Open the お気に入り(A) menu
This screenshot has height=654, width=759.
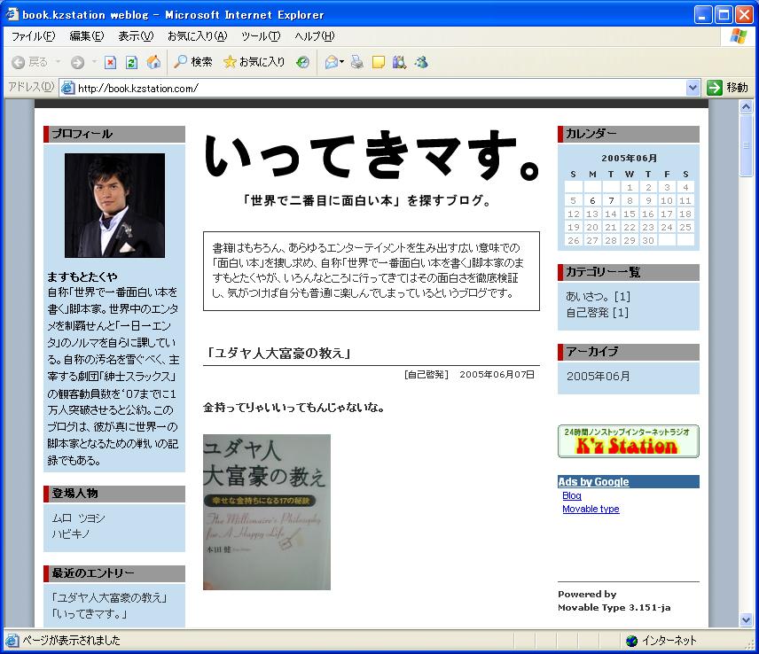point(197,36)
